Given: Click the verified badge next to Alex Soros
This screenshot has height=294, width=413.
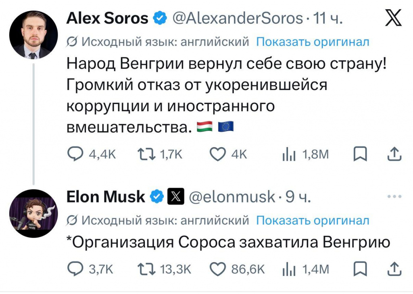Looking at the screenshot, I should pyautogui.click(x=161, y=18).
